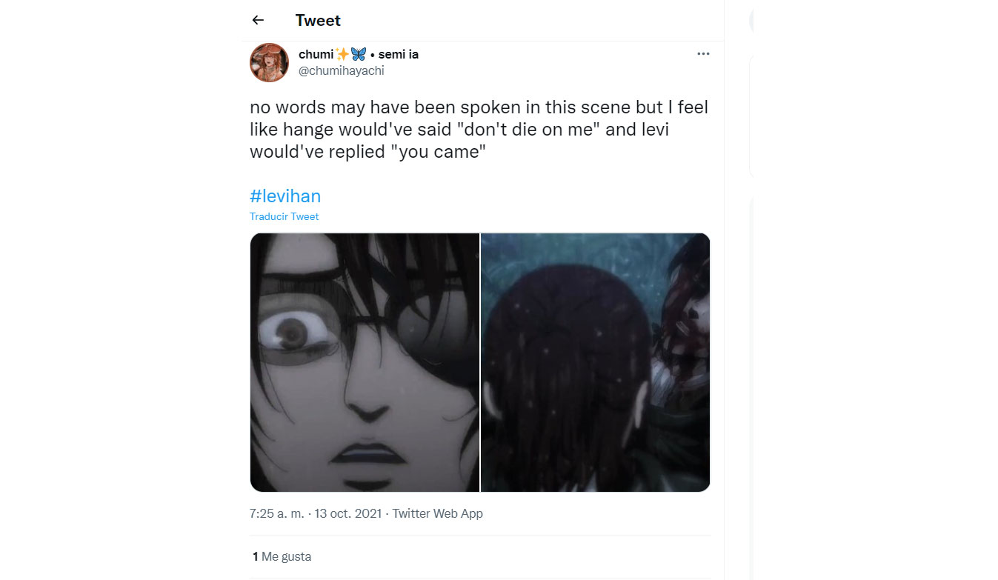Click the Tweet page header title

pyautogui.click(x=318, y=21)
